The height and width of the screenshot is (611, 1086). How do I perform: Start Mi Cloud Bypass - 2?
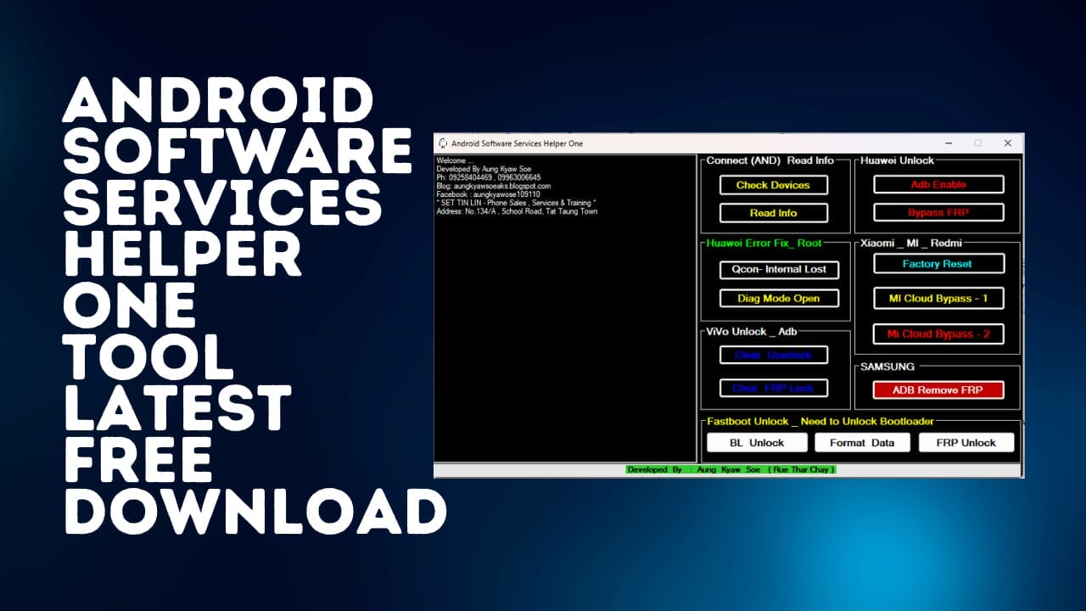[938, 334]
